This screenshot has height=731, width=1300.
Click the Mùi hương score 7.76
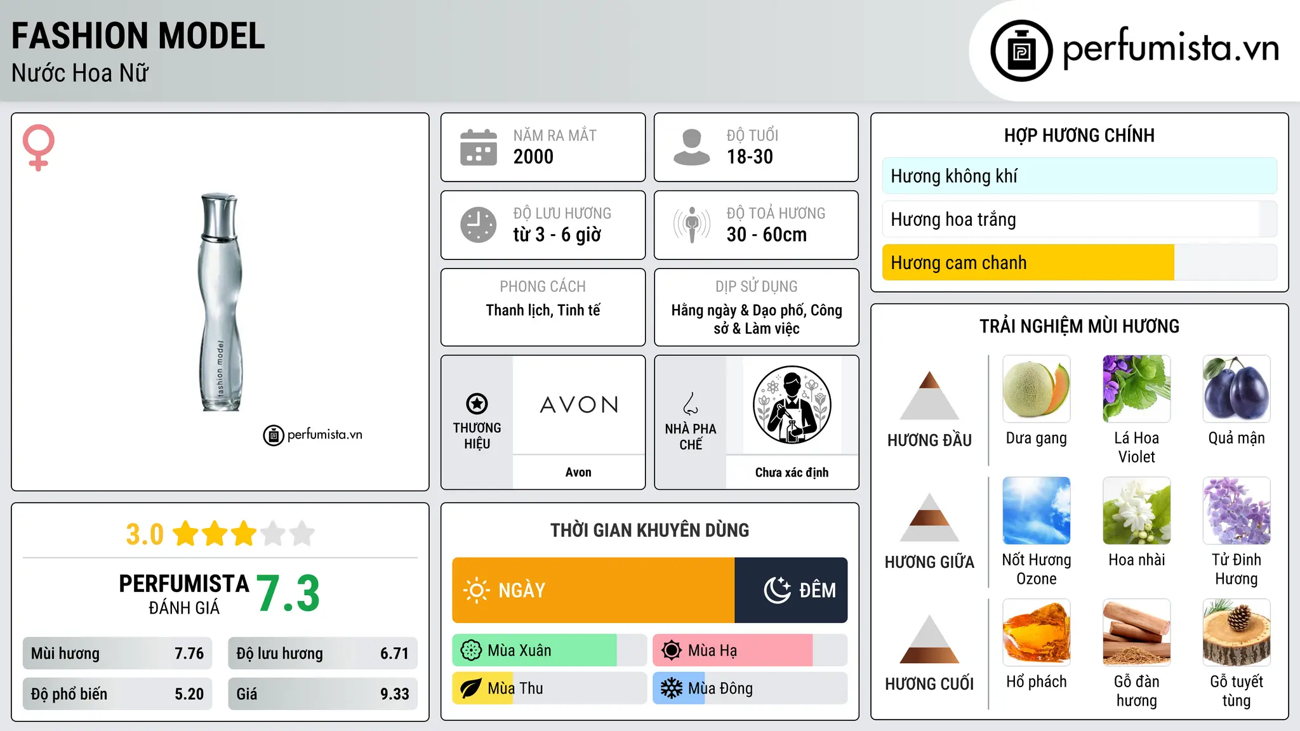(189, 654)
